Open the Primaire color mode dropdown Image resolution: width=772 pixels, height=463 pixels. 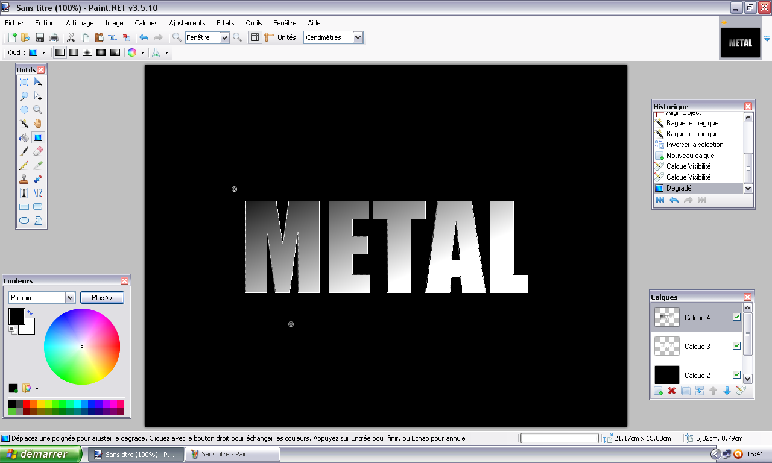[x=69, y=297]
